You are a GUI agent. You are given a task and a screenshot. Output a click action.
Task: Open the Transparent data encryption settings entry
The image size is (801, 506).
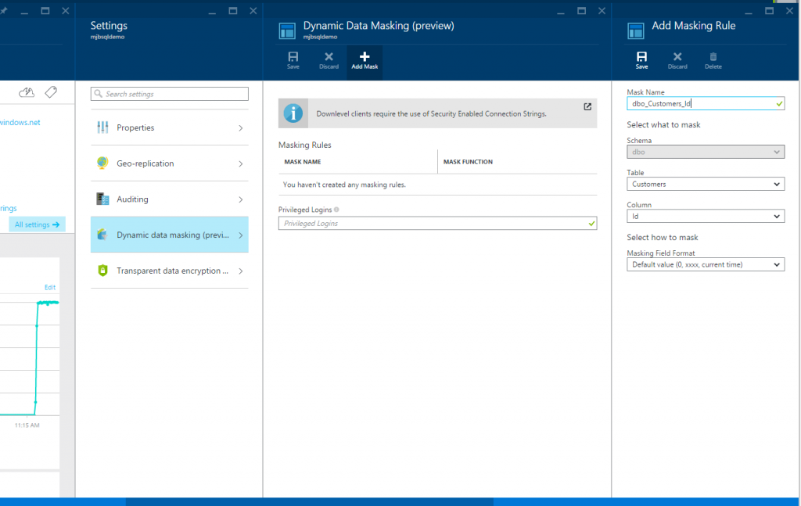pos(169,270)
